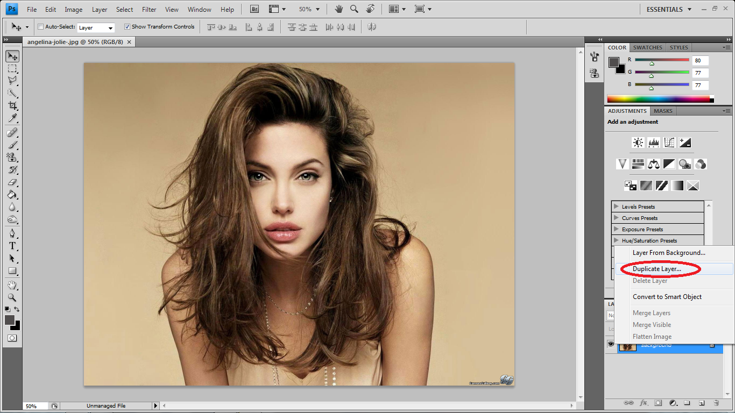Click the delete layer trash icon
Image resolution: width=735 pixels, height=413 pixels.
tap(716, 403)
